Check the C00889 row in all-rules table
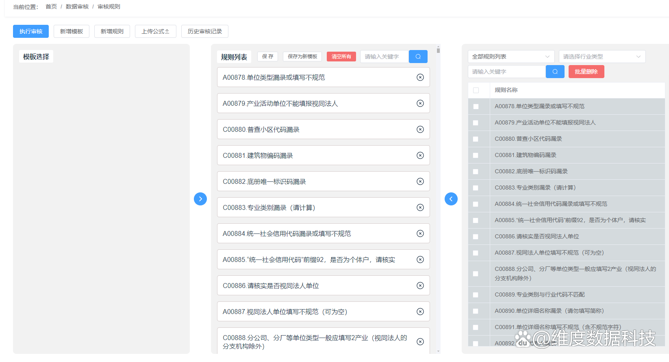Image resolution: width=669 pixels, height=362 pixels. (476, 295)
